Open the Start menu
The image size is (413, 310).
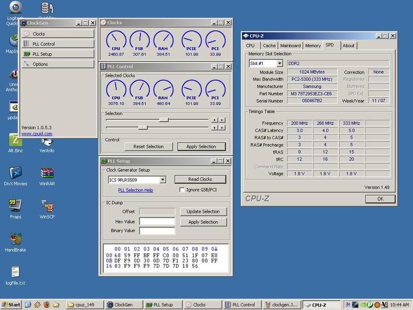click(11, 305)
